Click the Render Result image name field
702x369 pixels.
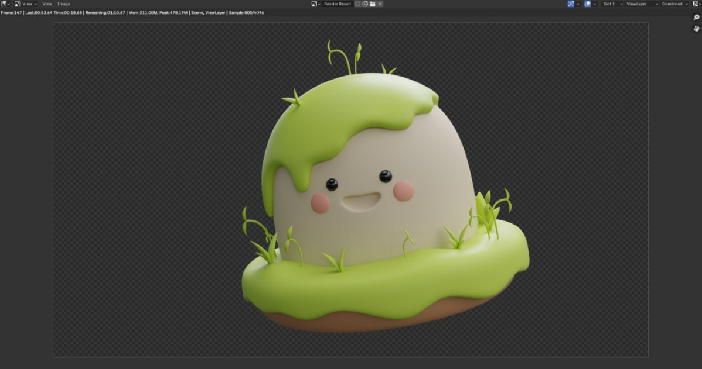click(x=338, y=4)
